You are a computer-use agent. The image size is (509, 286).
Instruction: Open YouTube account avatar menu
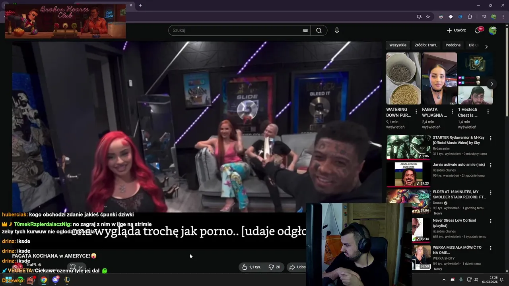[x=493, y=31]
